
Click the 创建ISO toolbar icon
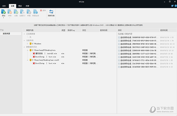tap(22, 12)
